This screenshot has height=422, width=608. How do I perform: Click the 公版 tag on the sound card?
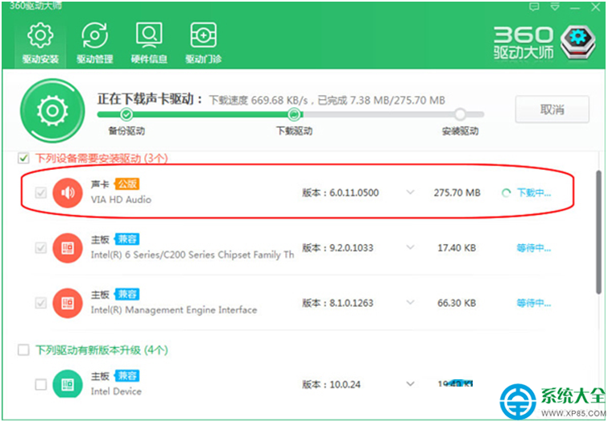coord(127,184)
